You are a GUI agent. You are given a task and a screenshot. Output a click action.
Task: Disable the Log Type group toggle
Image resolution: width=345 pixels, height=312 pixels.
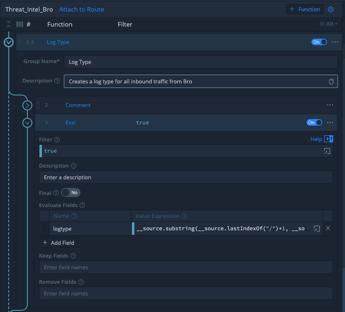point(319,42)
